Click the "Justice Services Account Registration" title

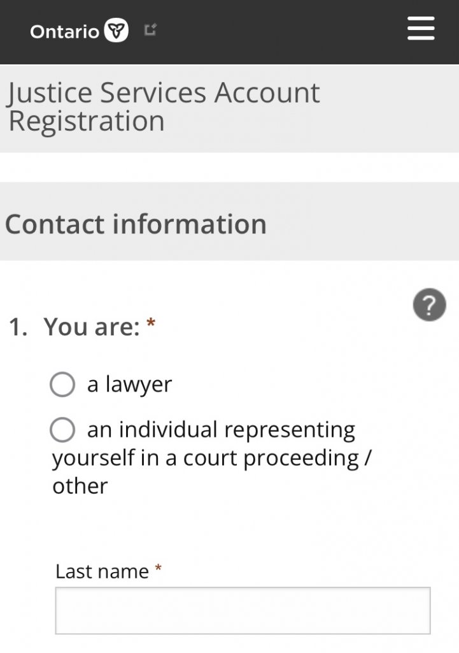pos(163,106)
